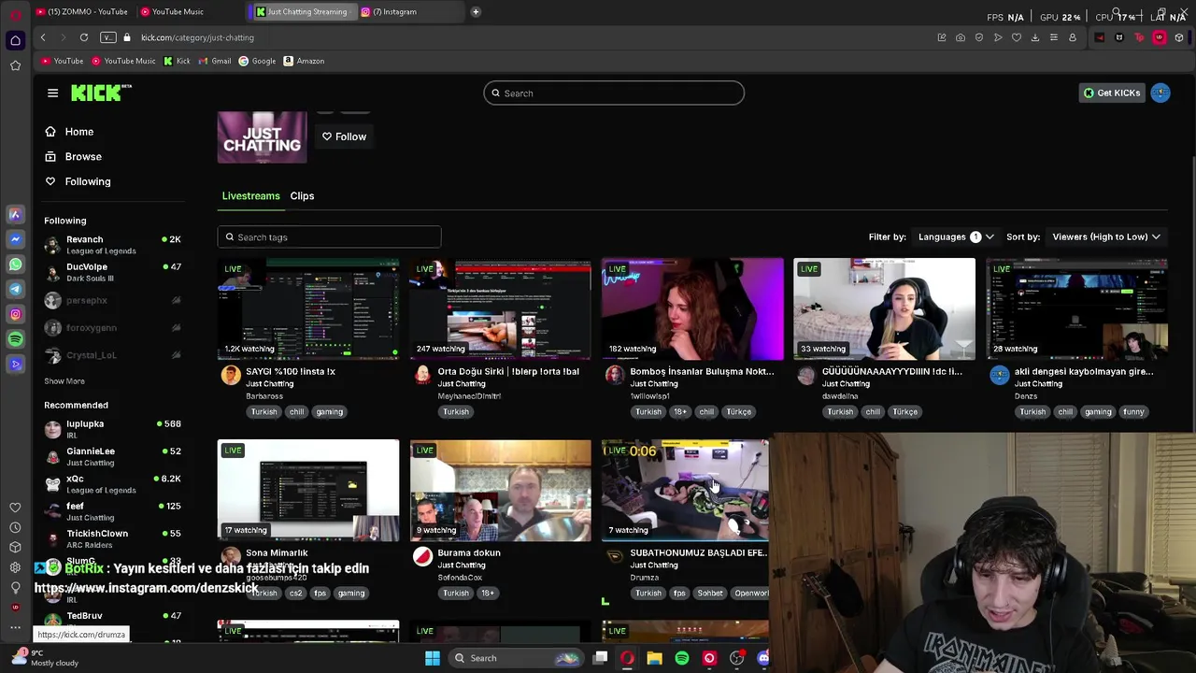Open sidebar extensions cube icon
1196x673 pixels.
[x=15, y=547]
